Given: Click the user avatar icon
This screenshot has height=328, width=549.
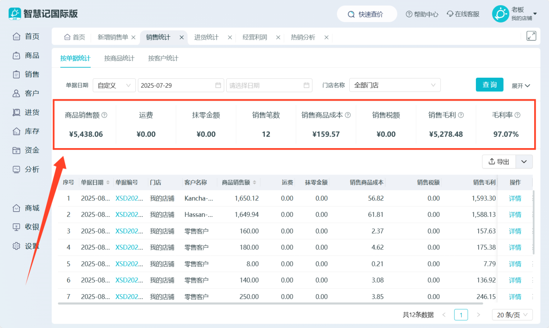Looking at the screenshot, I should pos(500,14).
